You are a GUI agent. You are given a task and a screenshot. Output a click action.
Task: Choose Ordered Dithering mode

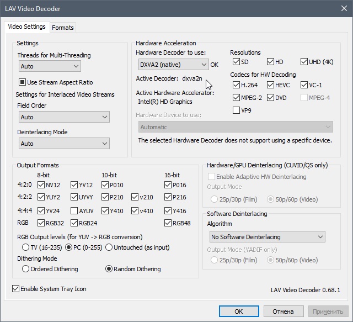point(25,269)
